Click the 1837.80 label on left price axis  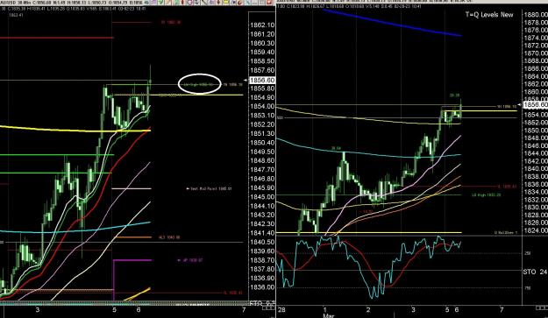pyautogui.click(x=262, y=269)
